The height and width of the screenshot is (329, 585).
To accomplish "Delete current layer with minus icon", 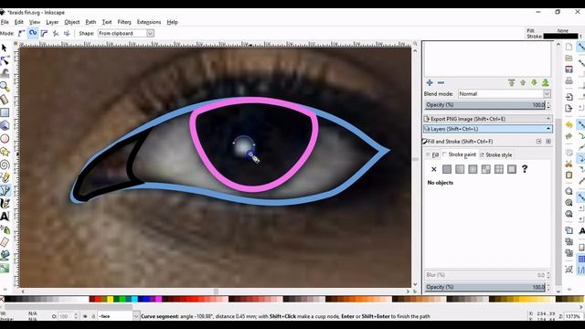I will (441, 83).
